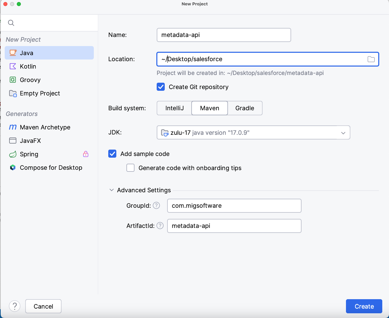Open the help button at bottom left
This screenshot has height=318, width=389.
click(15, 306)
